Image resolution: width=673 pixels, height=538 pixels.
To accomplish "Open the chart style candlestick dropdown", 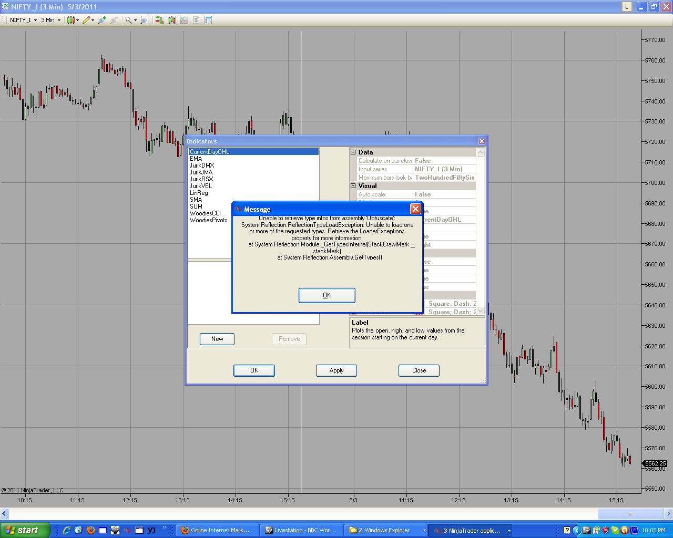I will [x=73, y=20].
